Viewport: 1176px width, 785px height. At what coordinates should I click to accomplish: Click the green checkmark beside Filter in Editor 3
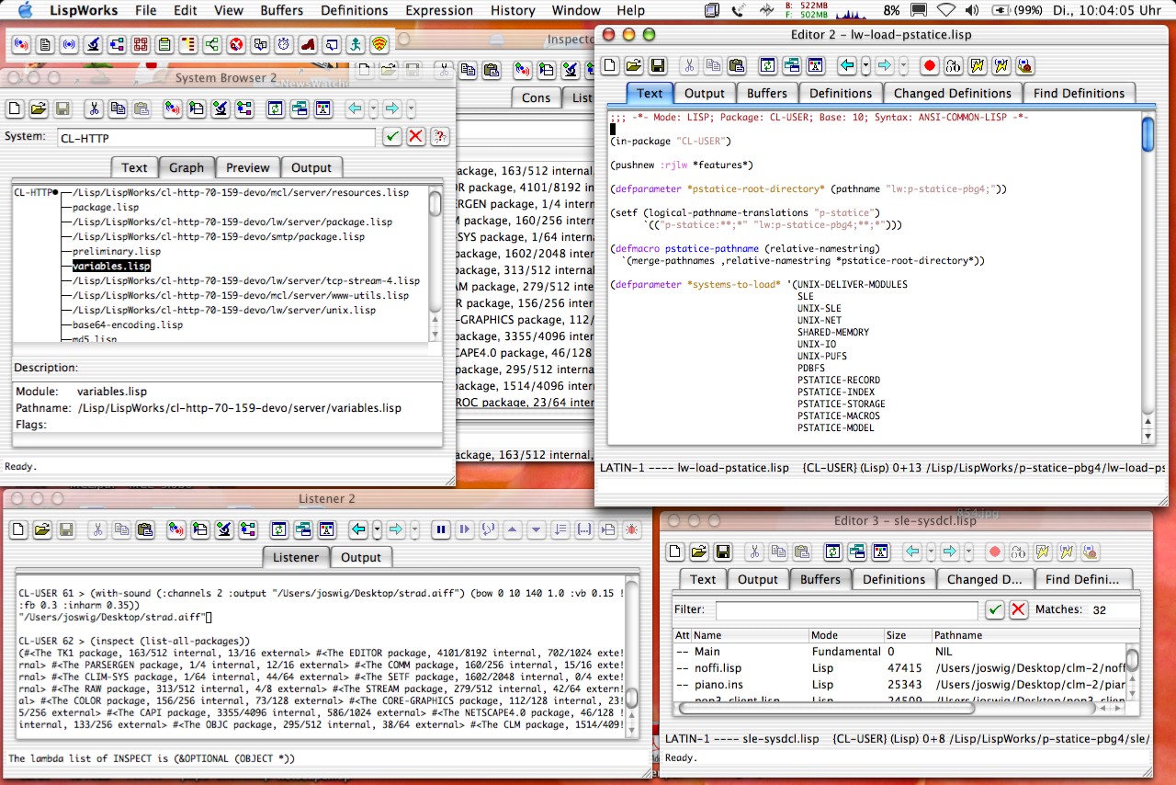(995, 609)
